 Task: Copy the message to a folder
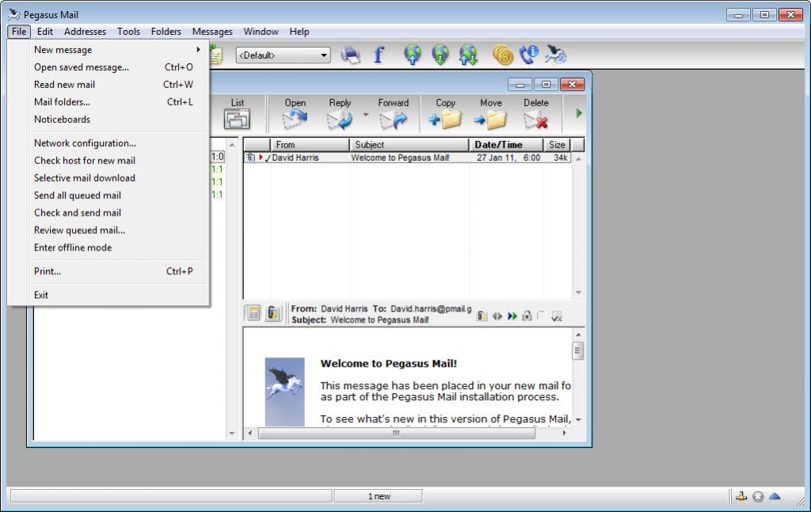445,113
